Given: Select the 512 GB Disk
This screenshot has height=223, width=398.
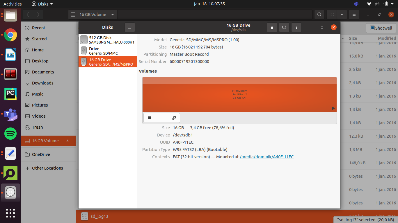Looking at the screenshot, I should click(x=107, y=40).
